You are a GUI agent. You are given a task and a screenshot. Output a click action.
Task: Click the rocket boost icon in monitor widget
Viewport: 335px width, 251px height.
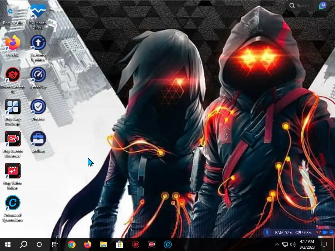pyautogui.click(x=267, y=232)
